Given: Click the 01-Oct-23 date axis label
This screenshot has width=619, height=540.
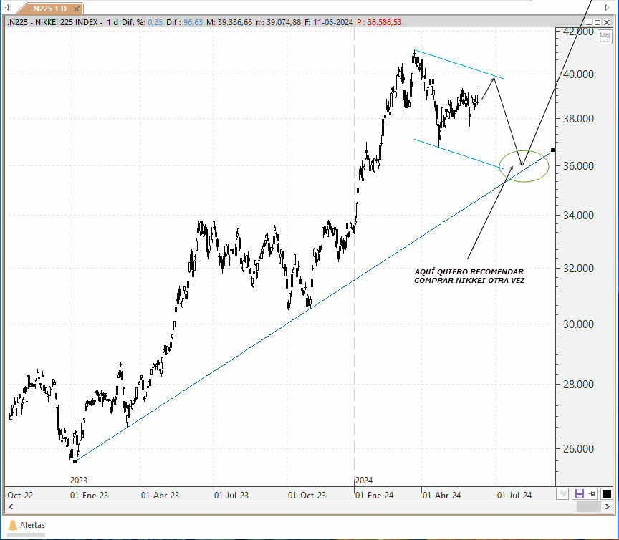Looking at the screenshot, I should [x=307, y=496].
